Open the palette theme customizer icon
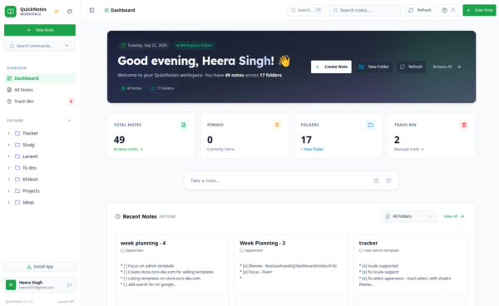This screenshot has width=499, height=306. [70, 12]
